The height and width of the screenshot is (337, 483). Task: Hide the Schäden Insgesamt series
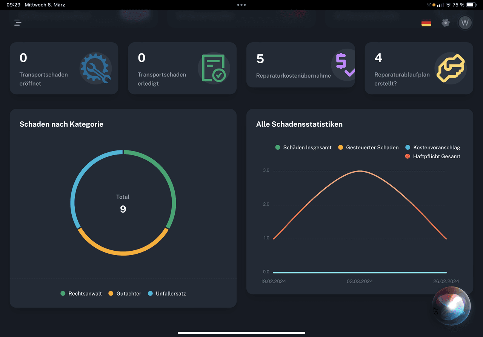(303, 147)
